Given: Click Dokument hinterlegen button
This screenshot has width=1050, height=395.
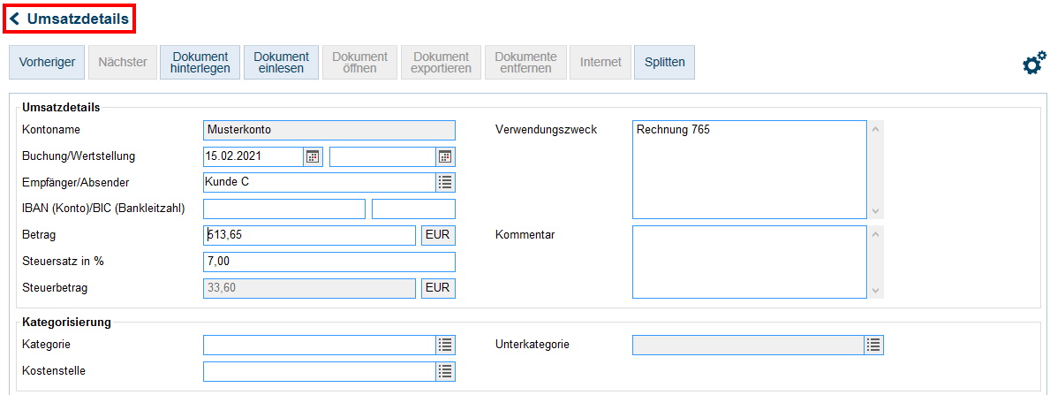Looking at the screenshot, I should (x=200, y=63).
